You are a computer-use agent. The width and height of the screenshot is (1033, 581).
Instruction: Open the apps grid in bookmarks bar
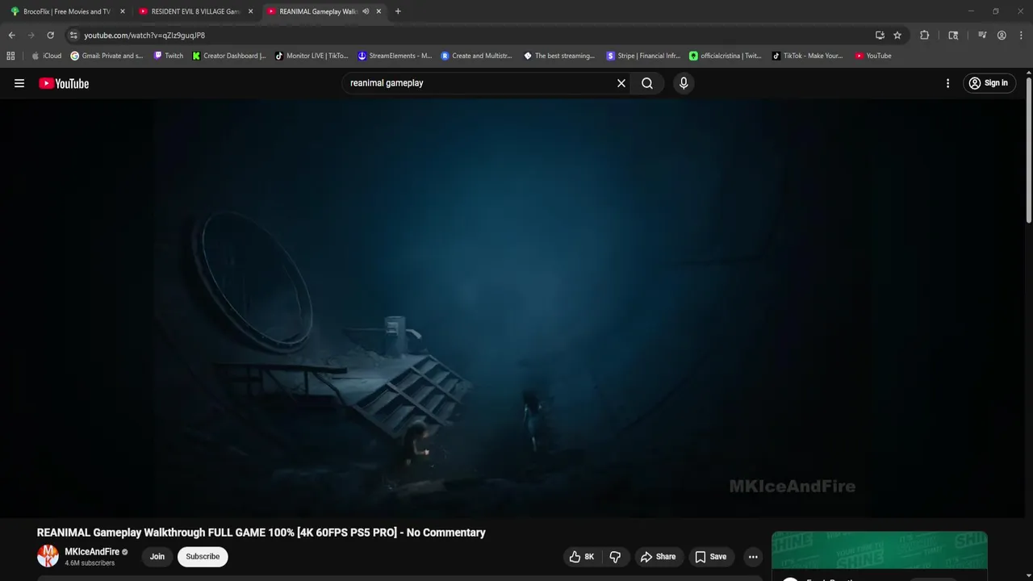(10, 56)
